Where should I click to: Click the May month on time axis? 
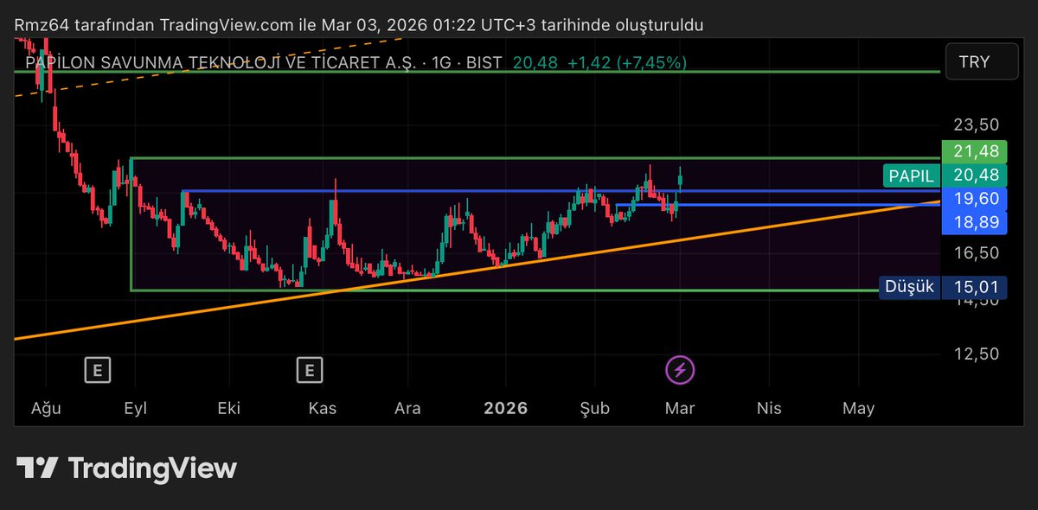pos(858,408)
